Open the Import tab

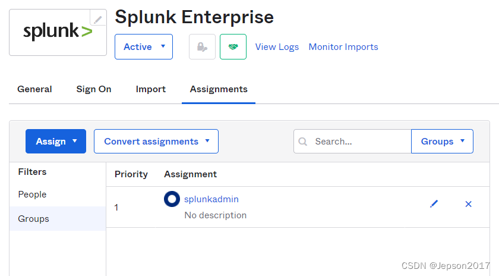tap(151, 89)
